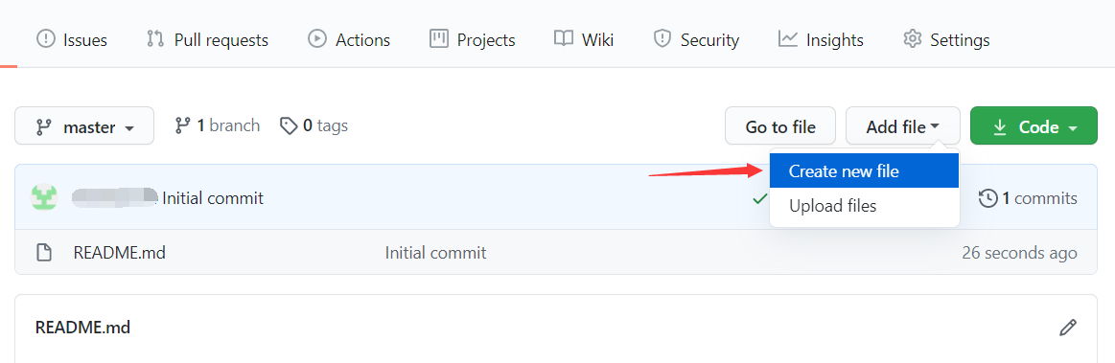Image resolution: width=1115 pixels, height=363 pixels.
Task: Click the branch count icon
Action: 182,125
